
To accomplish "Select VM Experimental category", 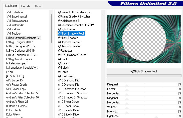I will coord(17,17).
